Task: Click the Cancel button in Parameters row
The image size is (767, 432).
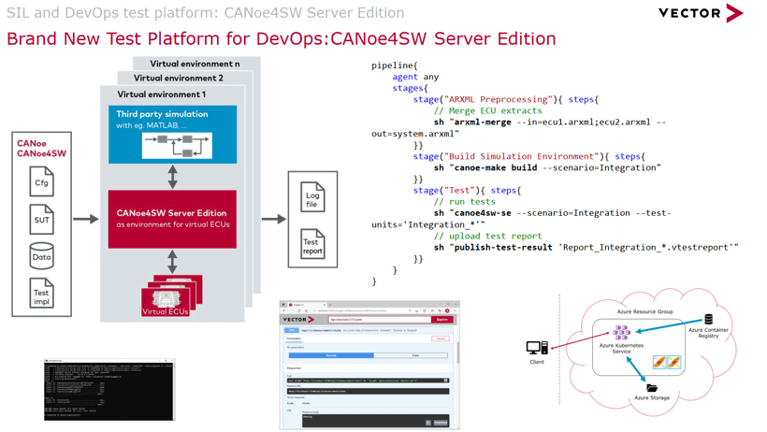Action: coord(441,338)
